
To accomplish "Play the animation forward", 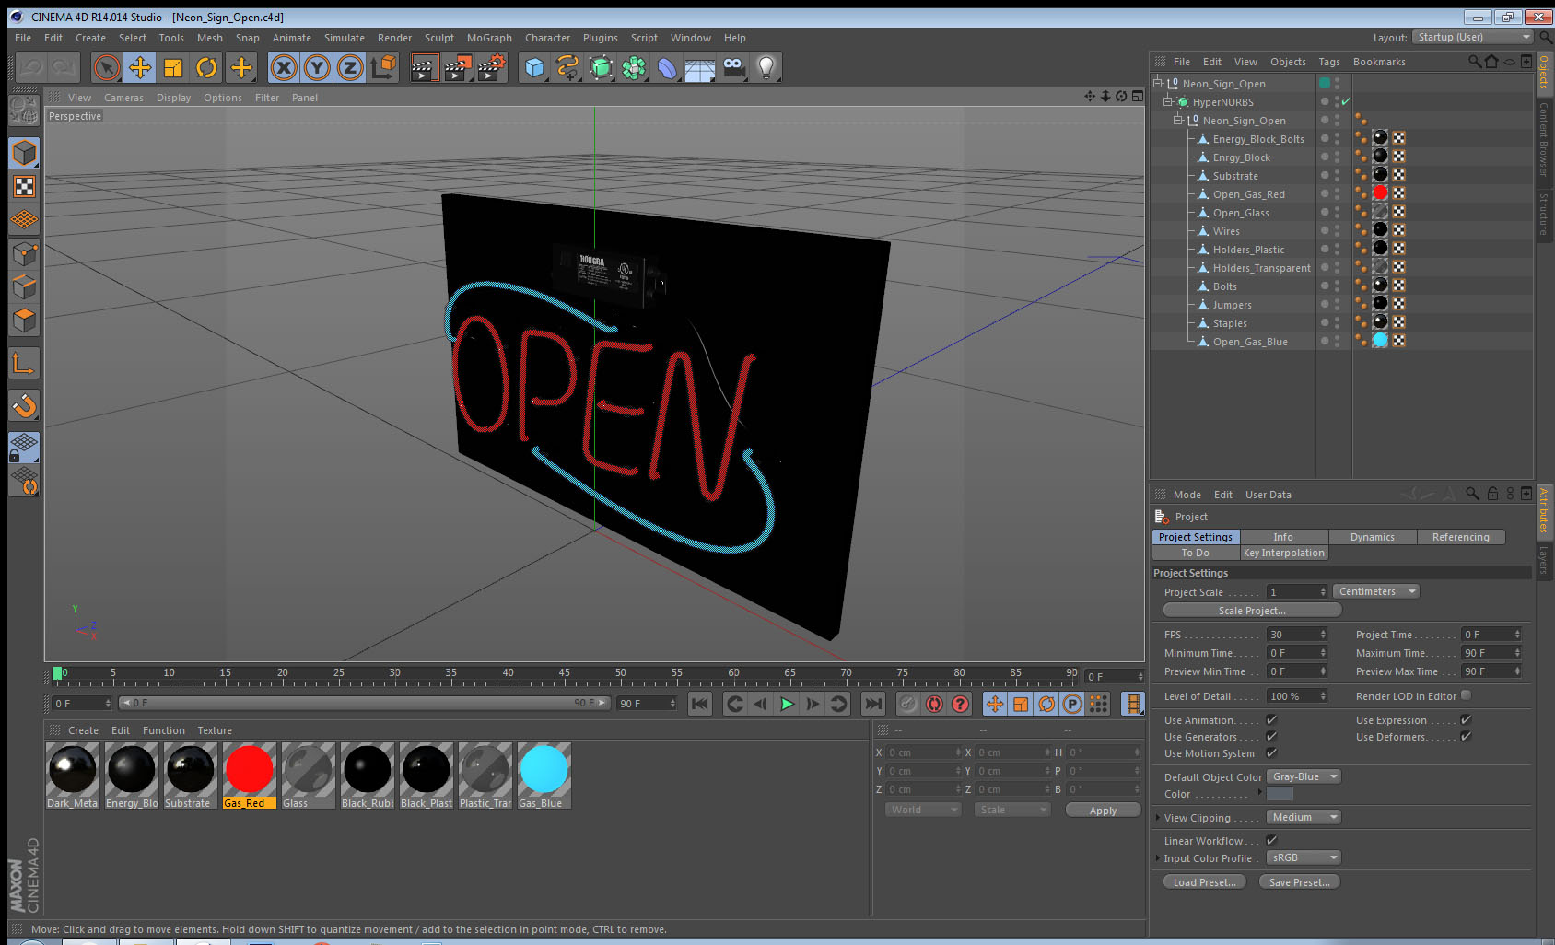I will 787,704.
